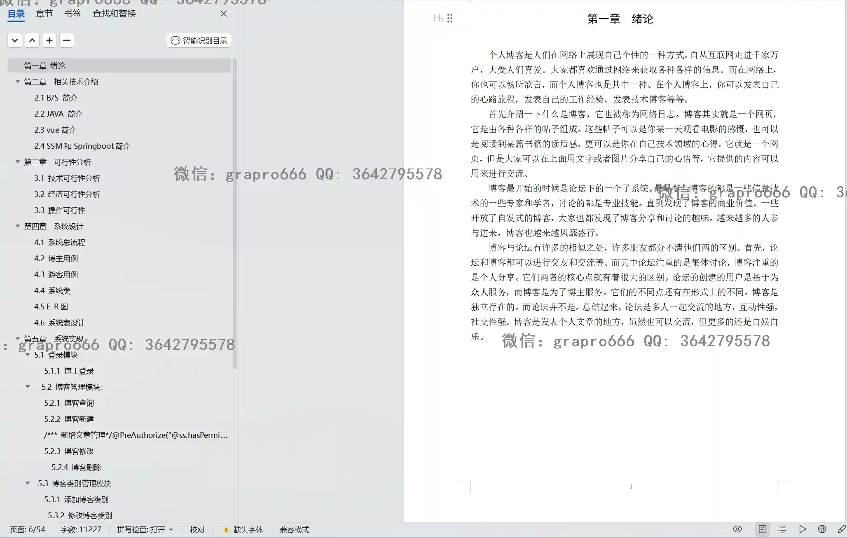Screen dimensions: 847x538
Task: Open web layout globe icon
Action: click(822, 529)
